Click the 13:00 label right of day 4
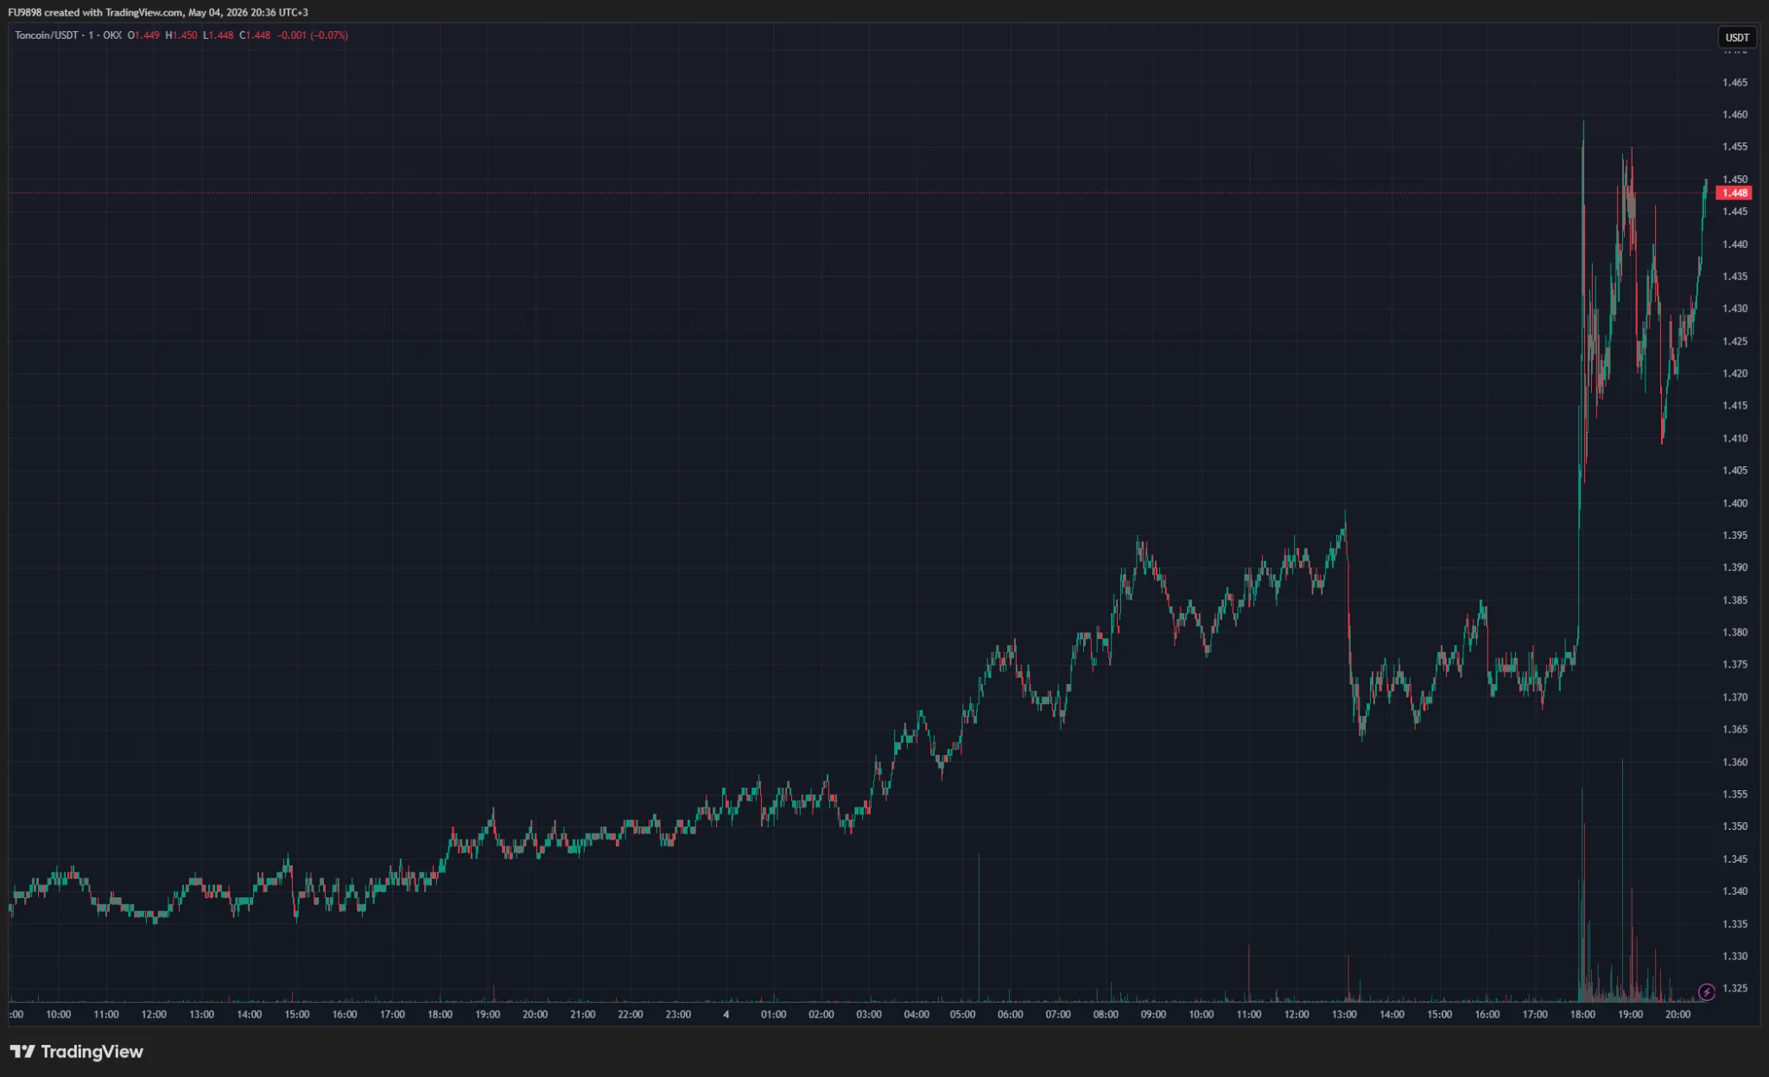 (1344, 1015)
